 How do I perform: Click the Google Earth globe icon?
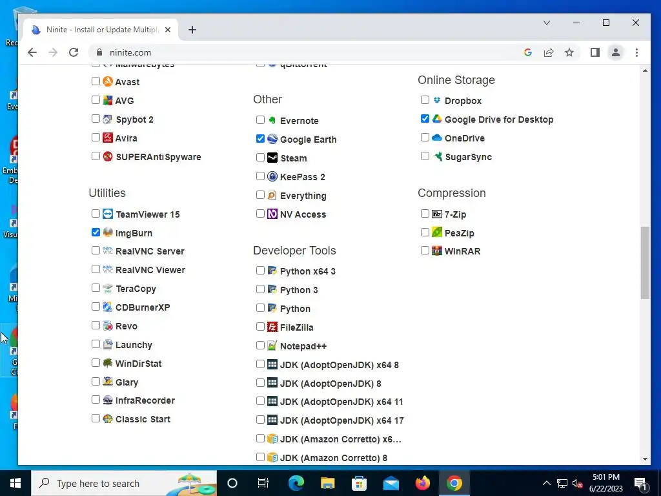pos(272,139)
